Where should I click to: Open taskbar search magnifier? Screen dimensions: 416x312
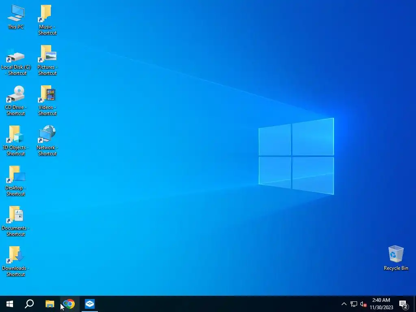tap(29, 304)
